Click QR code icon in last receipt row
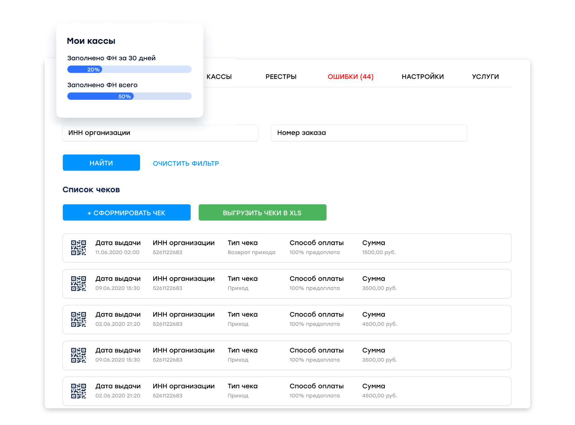 pyautogui.click(x=78, y=391)
